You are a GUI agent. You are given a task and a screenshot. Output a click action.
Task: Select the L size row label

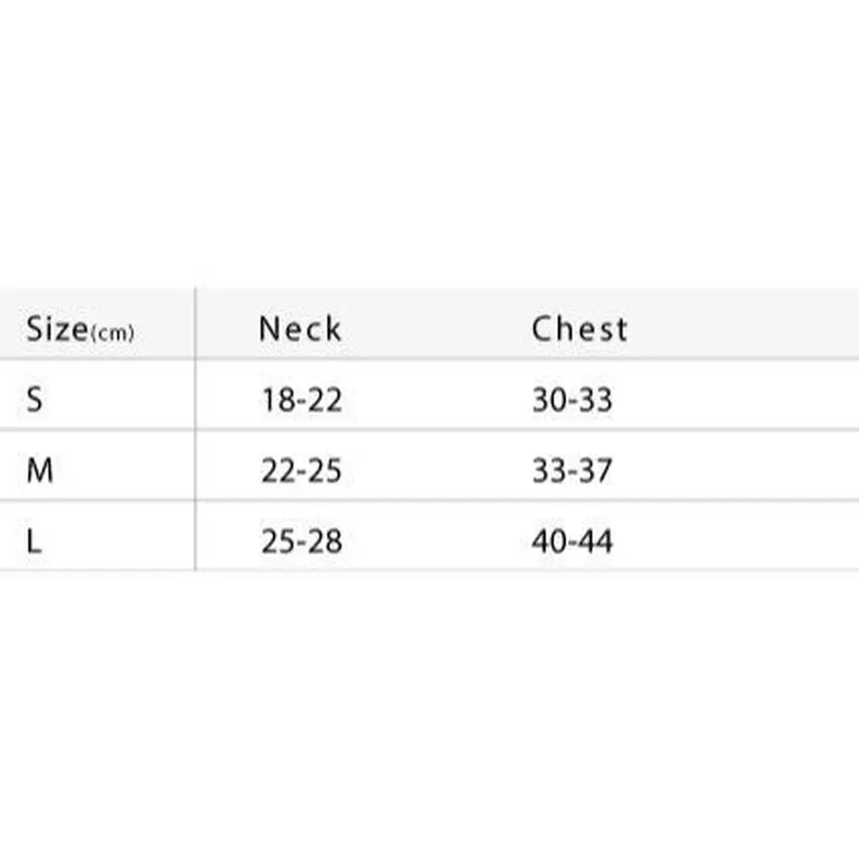[x=34, y=541]
